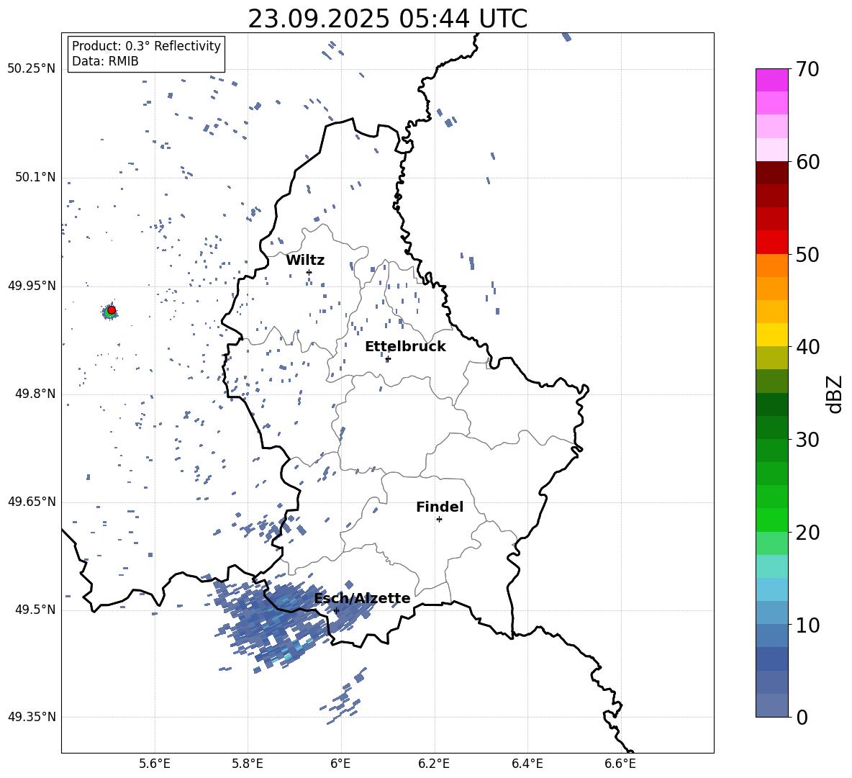Pick the dark maroon swatch just below 60

click(771, 173)
